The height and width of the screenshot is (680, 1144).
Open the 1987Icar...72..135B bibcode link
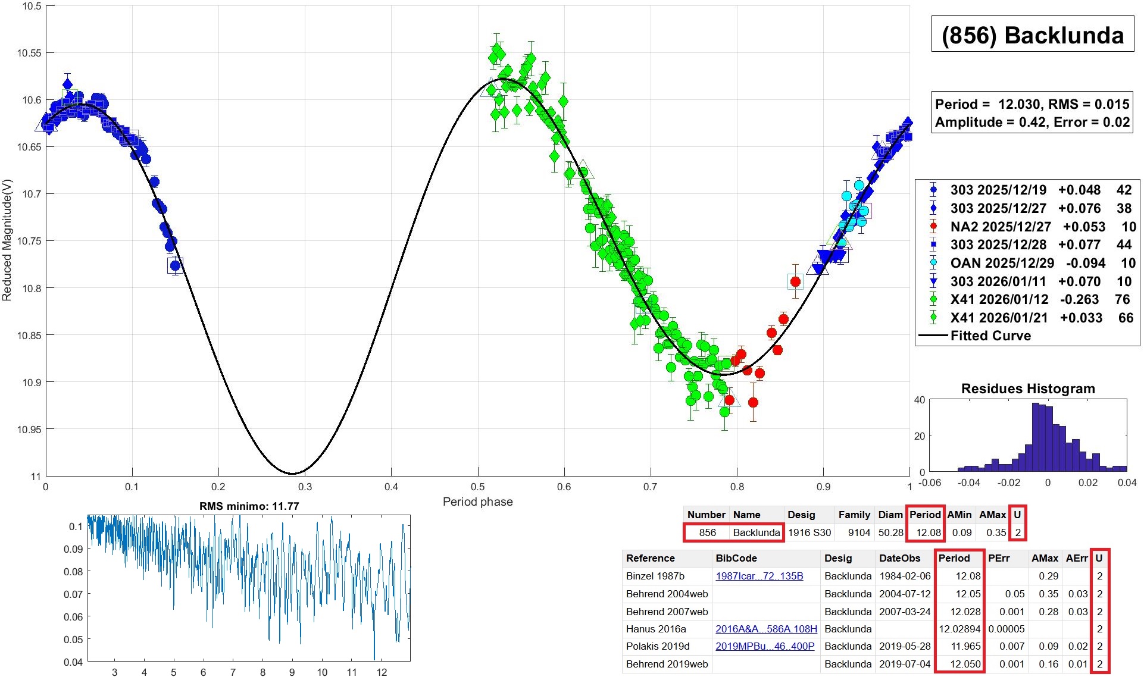tap(759, 576)
